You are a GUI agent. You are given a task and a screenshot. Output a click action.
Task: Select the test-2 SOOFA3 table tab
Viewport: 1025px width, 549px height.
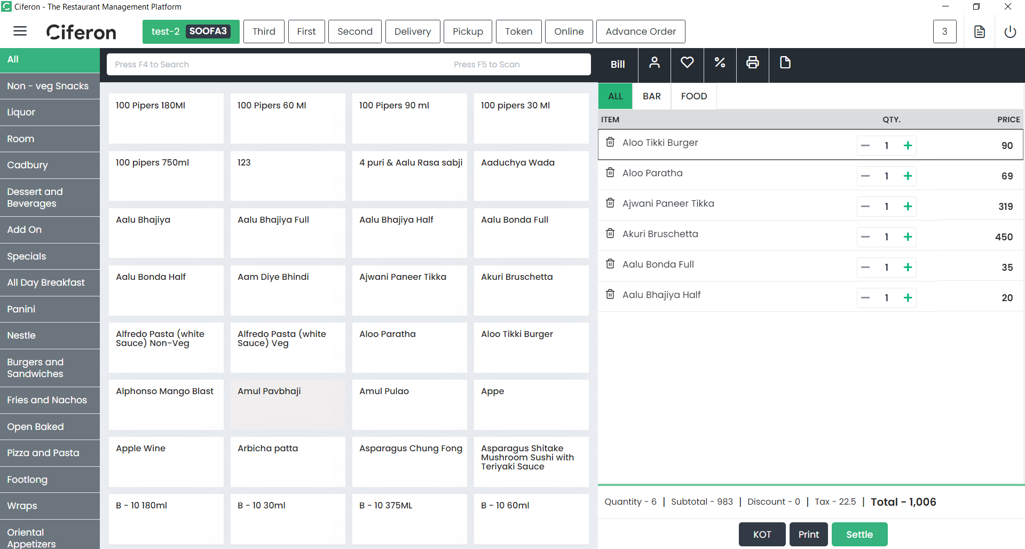[191, 32]
